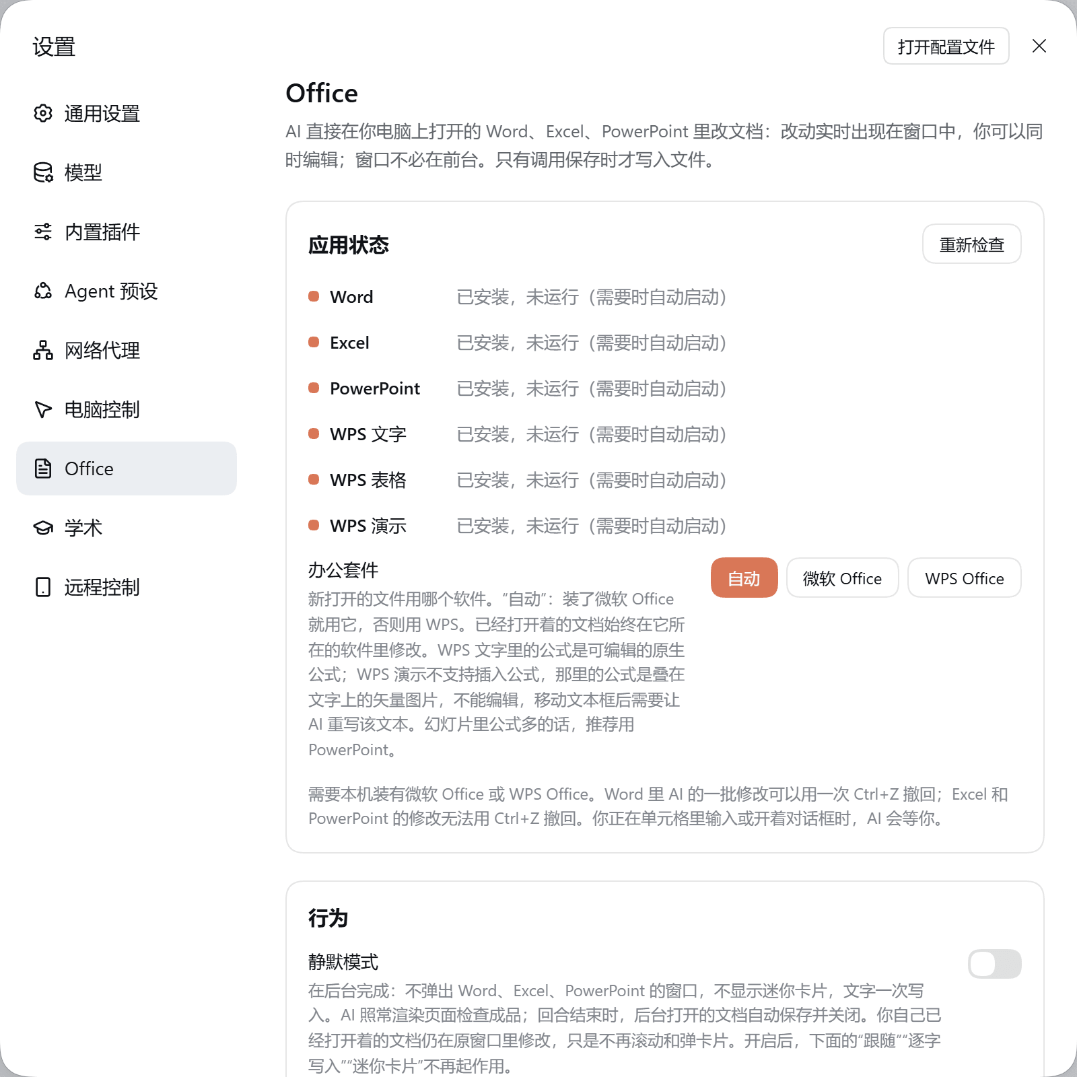Click the Excel status row label

[349, 343]
